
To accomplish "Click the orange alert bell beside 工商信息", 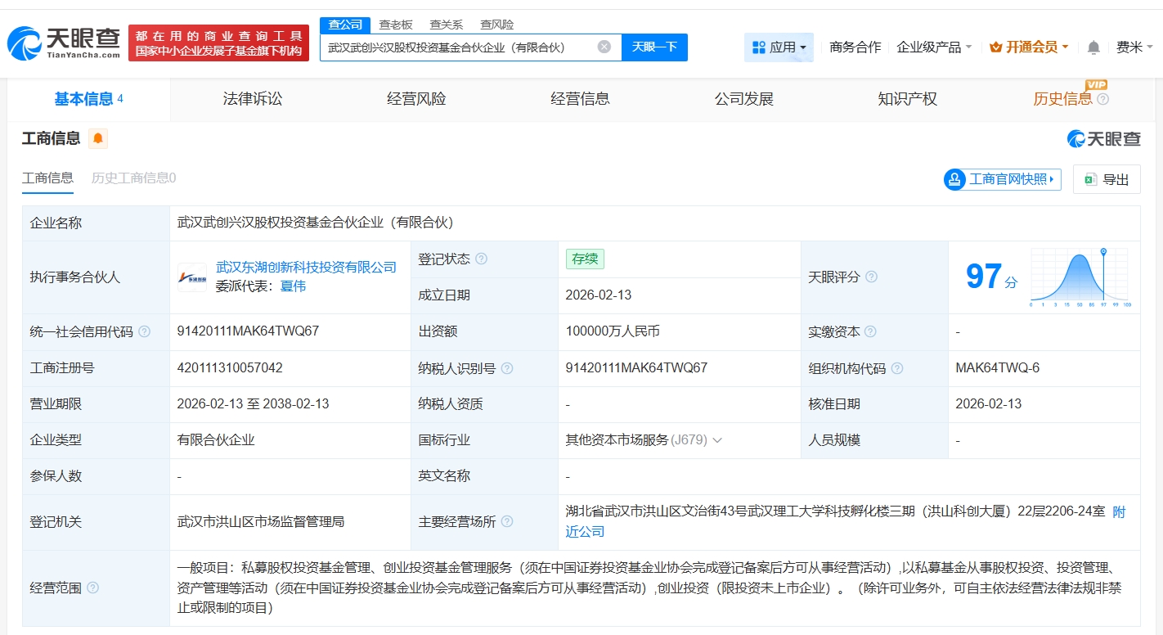I will (98, 138).
